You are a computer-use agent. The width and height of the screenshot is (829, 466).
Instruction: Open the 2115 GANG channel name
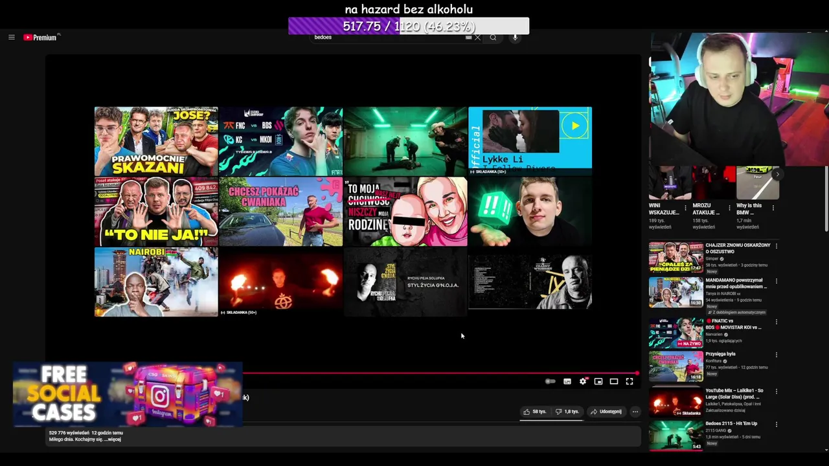point(716,430)
